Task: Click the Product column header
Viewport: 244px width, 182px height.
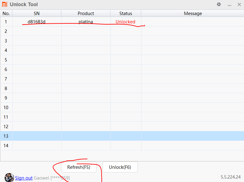Action: pyautogui.click(x=86, y=14)
